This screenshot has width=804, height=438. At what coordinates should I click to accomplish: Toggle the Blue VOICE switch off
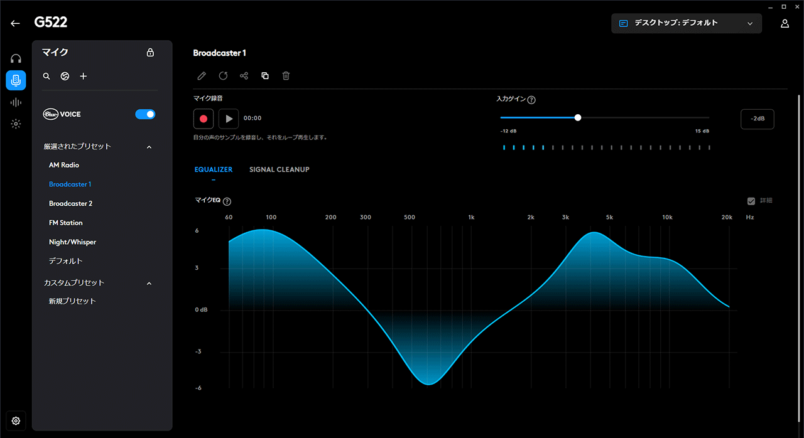click(x=145, y=114)
